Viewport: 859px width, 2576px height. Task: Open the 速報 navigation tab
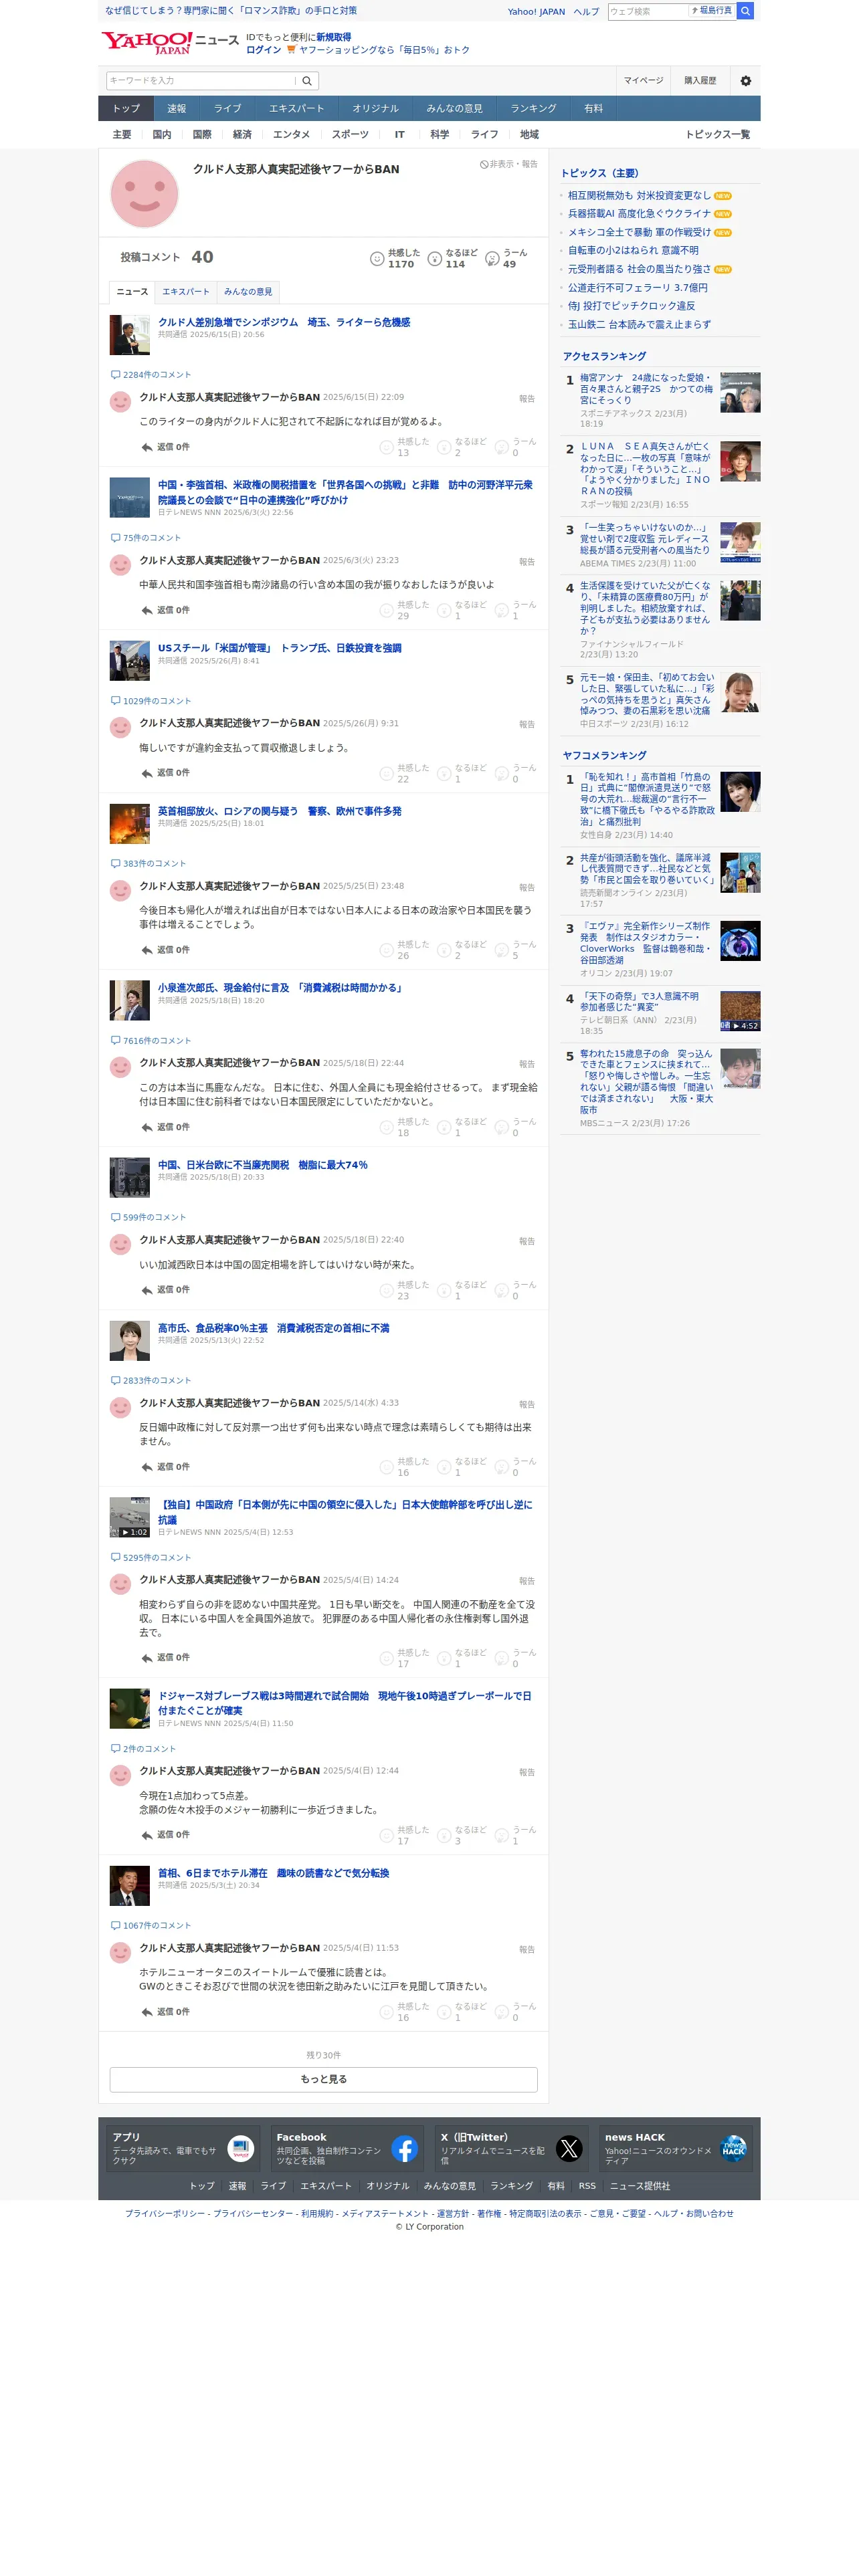[x=177, y=109]
